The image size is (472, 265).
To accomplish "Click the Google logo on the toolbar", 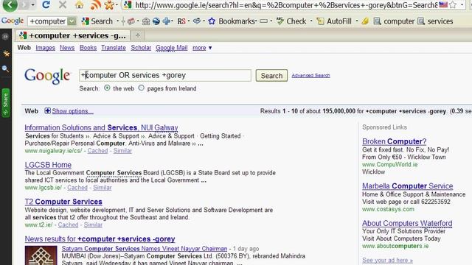I will (x=13, y=21).
